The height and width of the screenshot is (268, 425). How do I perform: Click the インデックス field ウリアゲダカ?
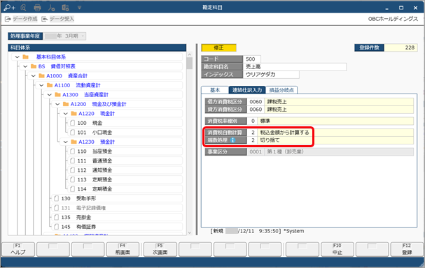[271, 75]
